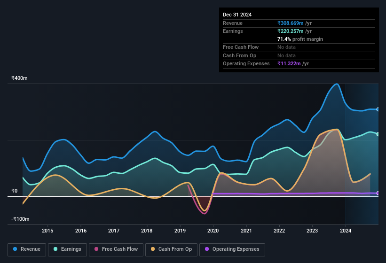
Task: Click the 2017 x-axis label
Action: click(114, 231)
